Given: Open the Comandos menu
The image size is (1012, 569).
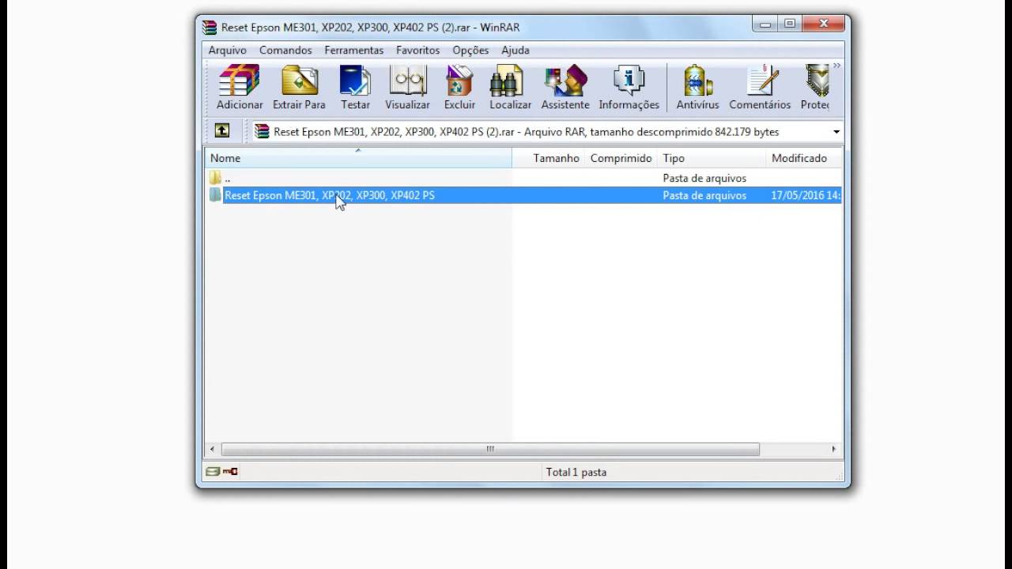Looking at the screenshot, I should (285, 50).
